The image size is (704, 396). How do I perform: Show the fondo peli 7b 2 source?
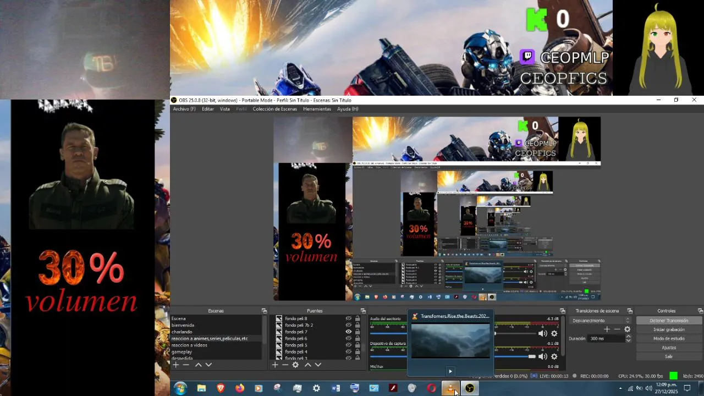tap(348, 325)
